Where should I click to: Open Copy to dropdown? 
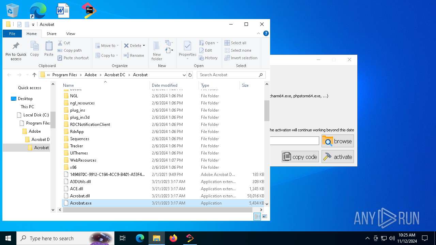[x=107, y=55]
